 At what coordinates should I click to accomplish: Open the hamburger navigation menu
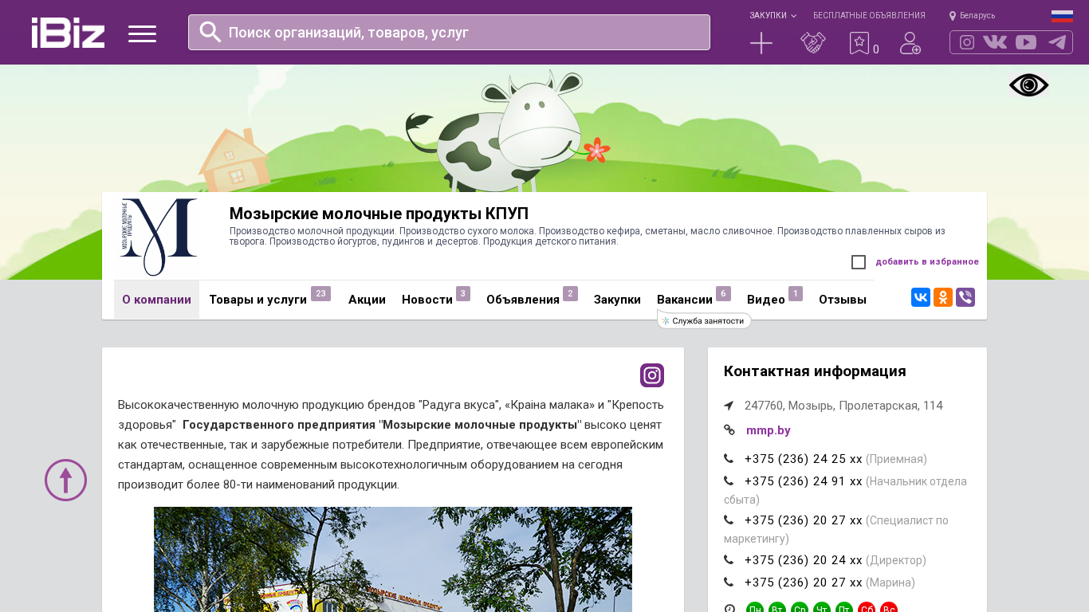pyautogui.click(x=142, y=33)
